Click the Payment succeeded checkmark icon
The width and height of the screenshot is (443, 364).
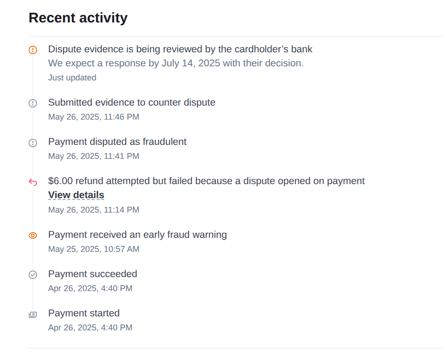[33, 275]
